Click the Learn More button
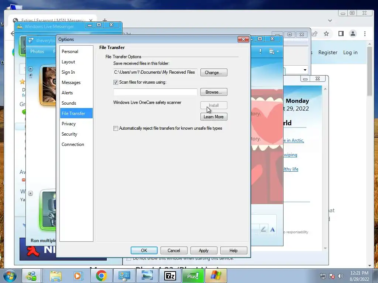Viewport: 378px width, 283px height. coord(214,117)
